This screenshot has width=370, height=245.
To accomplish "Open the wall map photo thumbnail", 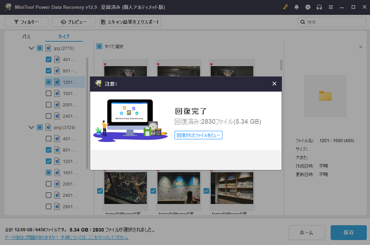I will click(x=179, y=188).
